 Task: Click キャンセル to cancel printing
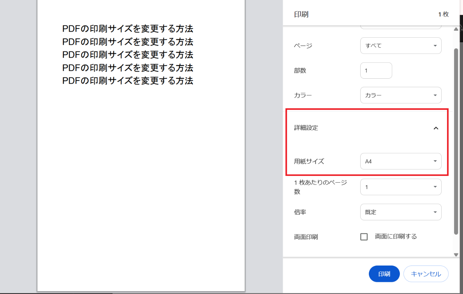coord(426,274)
